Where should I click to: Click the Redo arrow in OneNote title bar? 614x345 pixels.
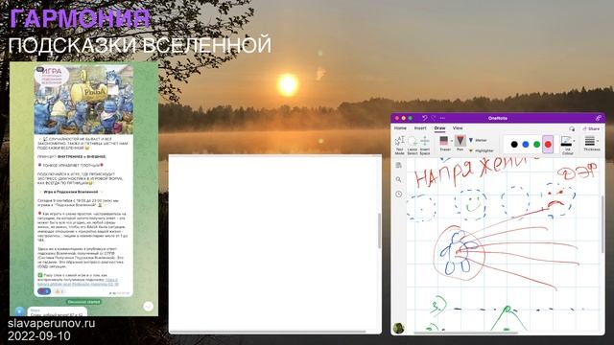coord(434,118)
